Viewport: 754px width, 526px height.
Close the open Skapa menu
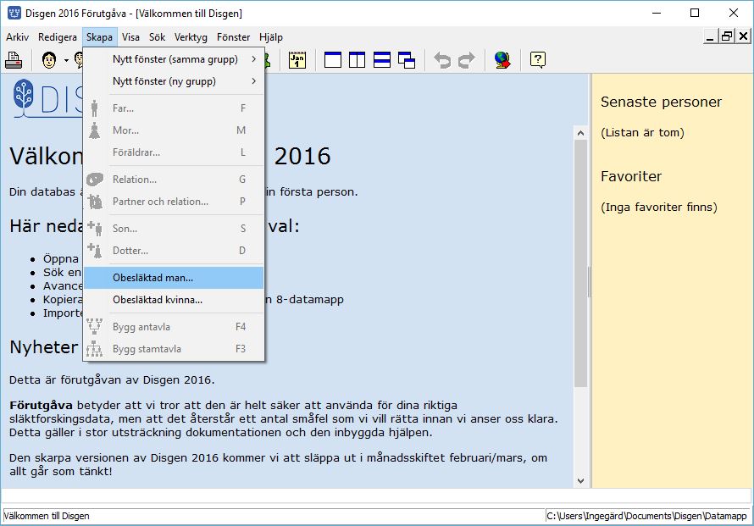click(x=99, y=37)
